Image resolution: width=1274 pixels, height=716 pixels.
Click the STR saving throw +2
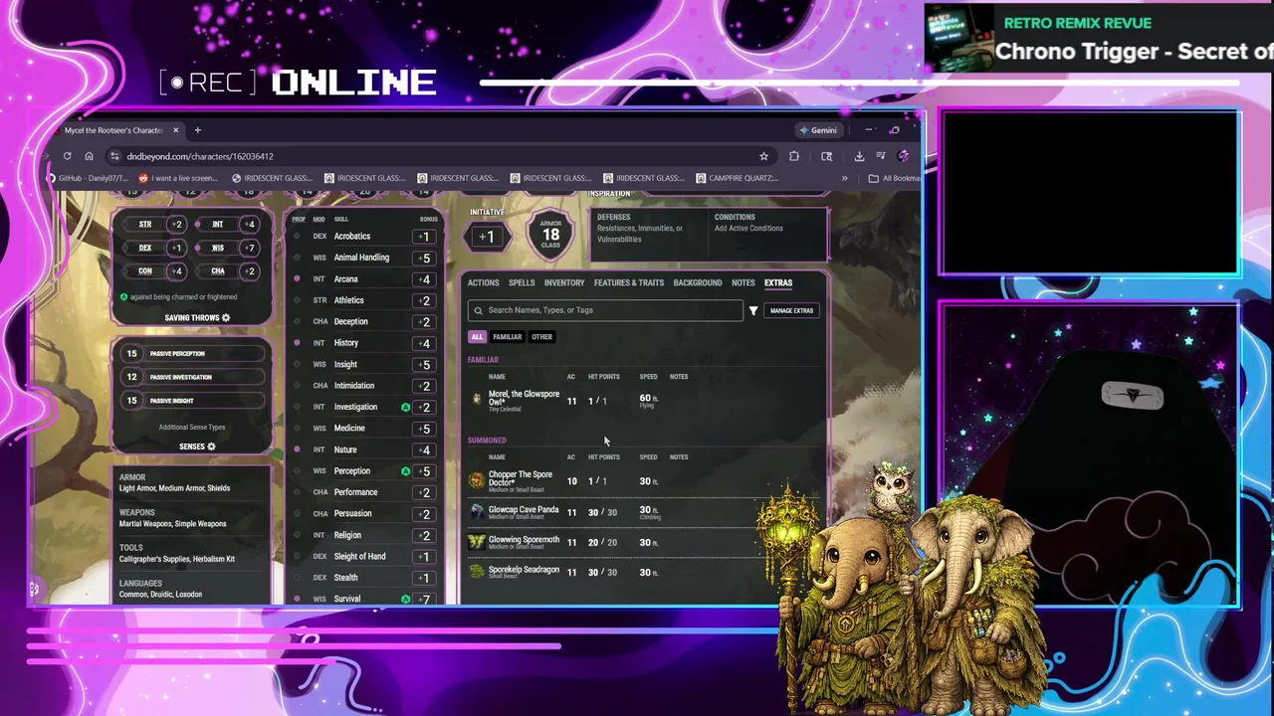pos(176,224)
